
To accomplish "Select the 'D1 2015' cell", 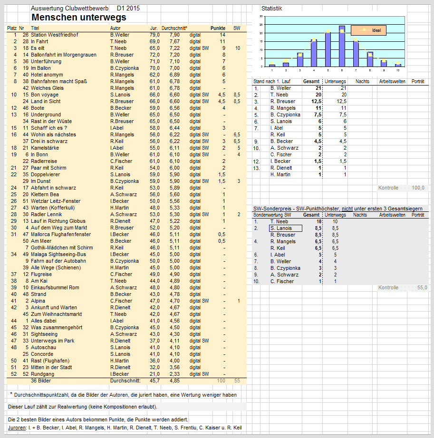I will tap(128, 9).
